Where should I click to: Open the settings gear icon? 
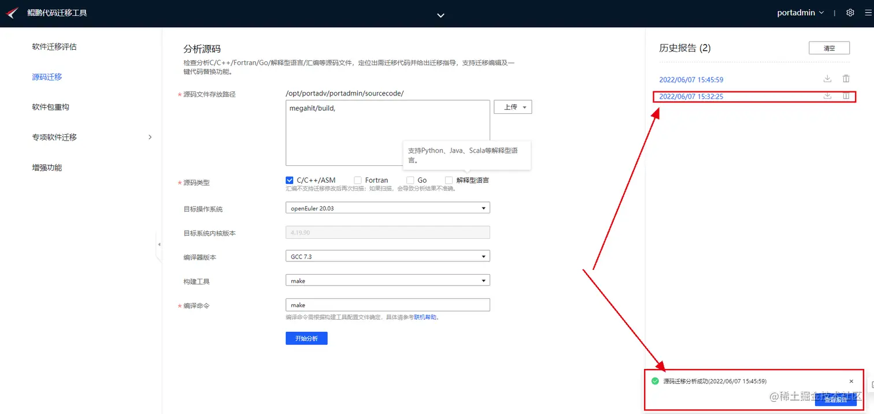[850, 13]
